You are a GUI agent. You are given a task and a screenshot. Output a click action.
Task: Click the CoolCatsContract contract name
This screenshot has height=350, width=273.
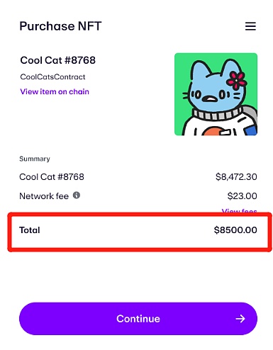pos(52,77)
